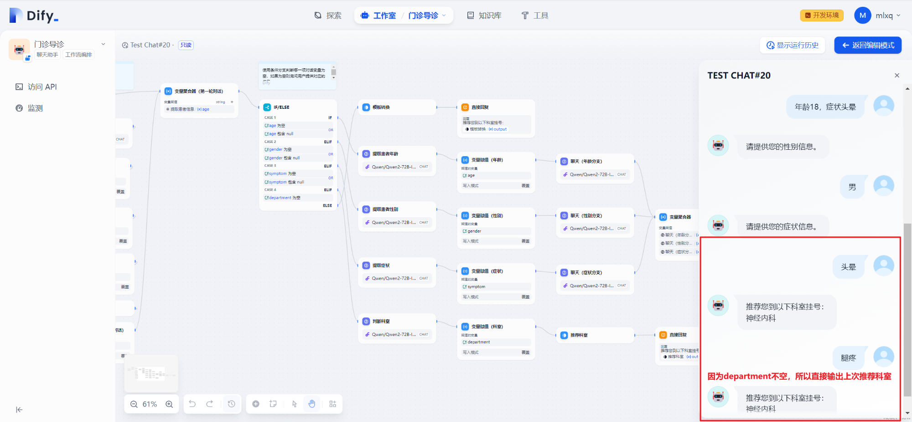Expand the 门诊导诊 dropdown in the top header

coord(445,15)
